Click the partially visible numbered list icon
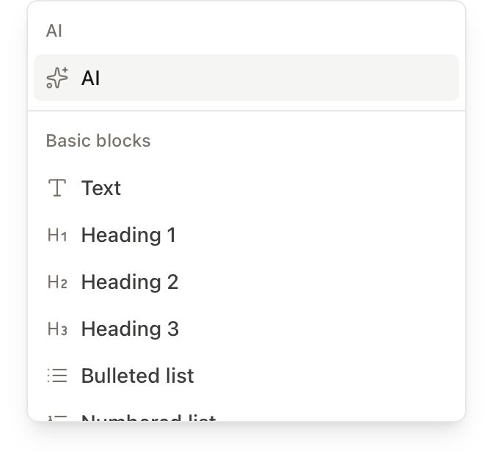Image resolution: width=490 pixels, height=462 pixels. [57, 418]
